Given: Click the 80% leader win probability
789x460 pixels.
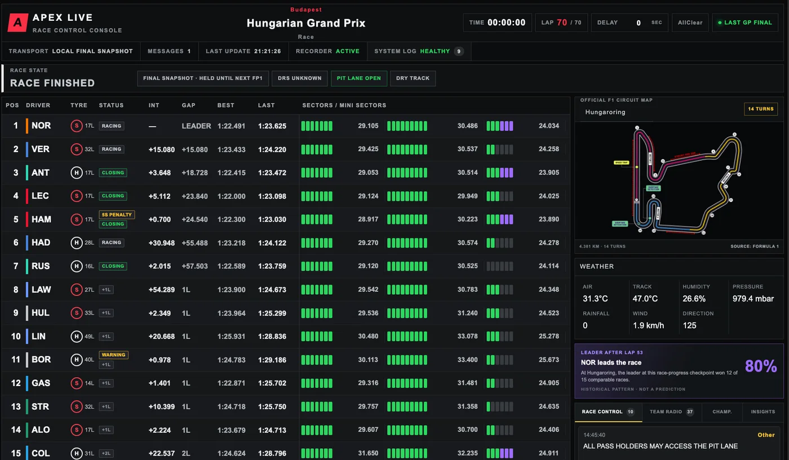Looking at the screenshot, I should click(761, 366).
